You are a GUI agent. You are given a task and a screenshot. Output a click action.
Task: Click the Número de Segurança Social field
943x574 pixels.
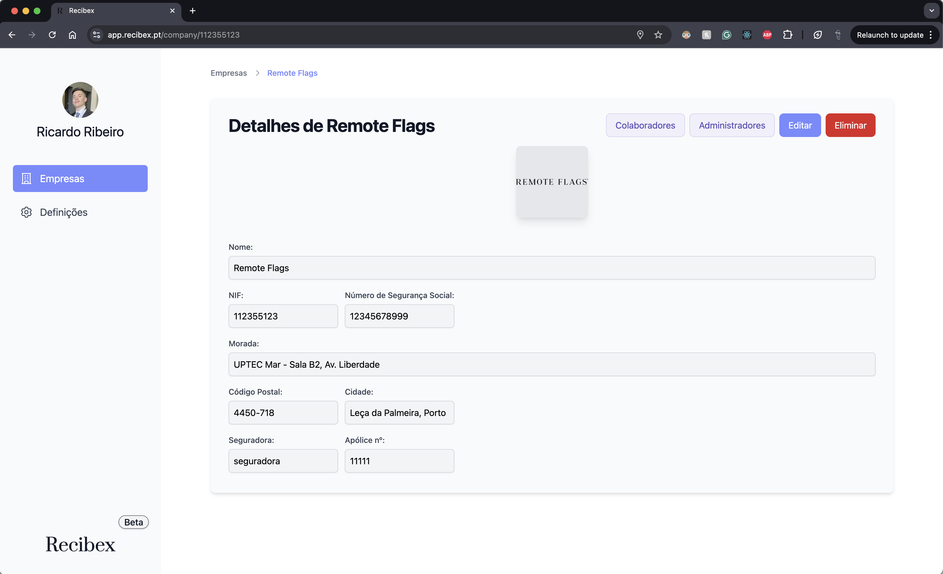click(400, 316)
